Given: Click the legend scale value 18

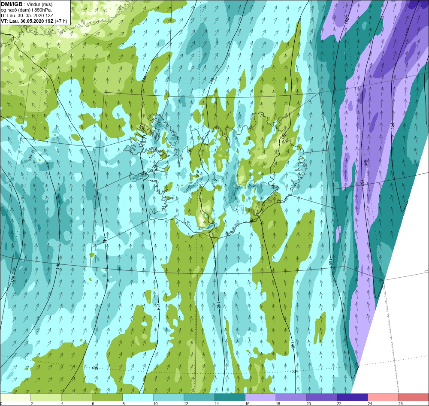Looking at the screenshot, I should point(278,403).
